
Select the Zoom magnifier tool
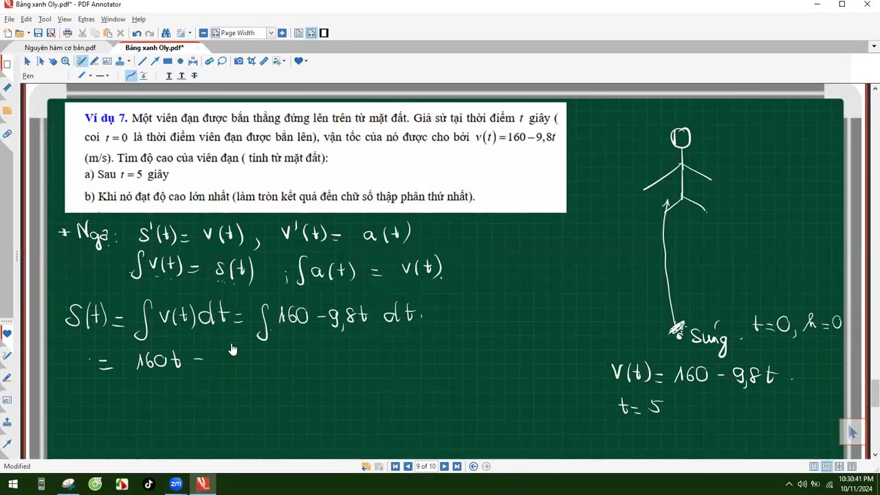(65, 61)
